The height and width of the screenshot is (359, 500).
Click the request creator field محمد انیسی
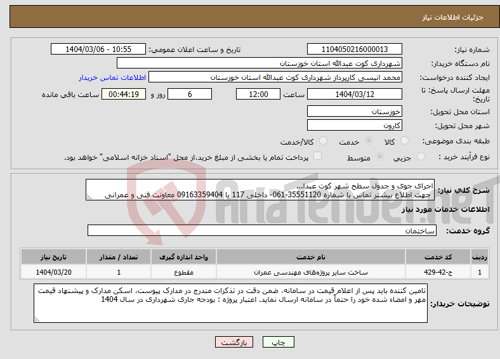(x=275, y=77)
